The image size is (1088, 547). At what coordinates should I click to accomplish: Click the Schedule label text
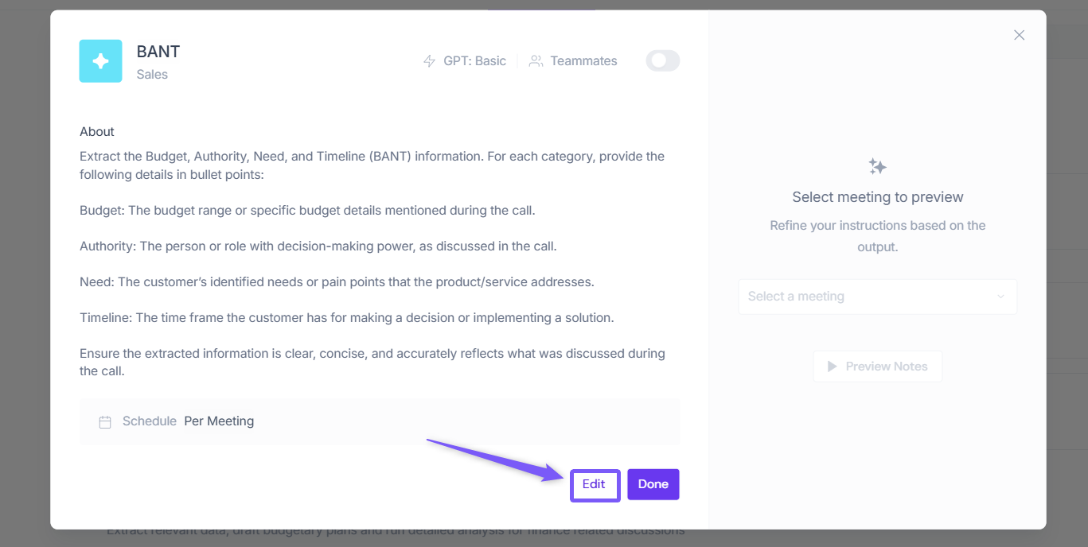[x=150, y=421]
